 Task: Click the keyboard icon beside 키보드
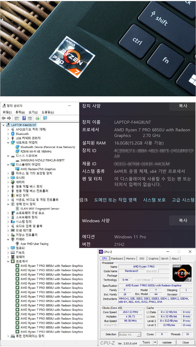click(13, 252)
